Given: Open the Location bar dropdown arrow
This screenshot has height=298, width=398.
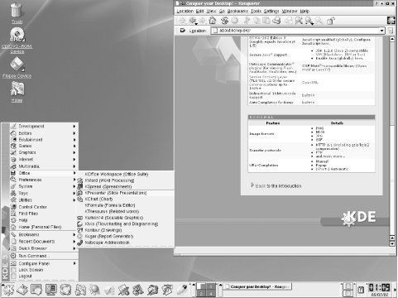Looking at the screenshot, I should [381, 31].
